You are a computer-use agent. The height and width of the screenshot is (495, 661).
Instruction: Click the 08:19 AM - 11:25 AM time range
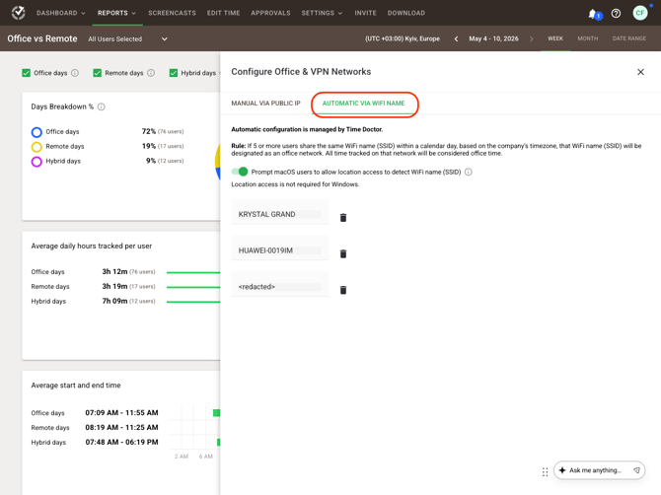coord(121,428)
